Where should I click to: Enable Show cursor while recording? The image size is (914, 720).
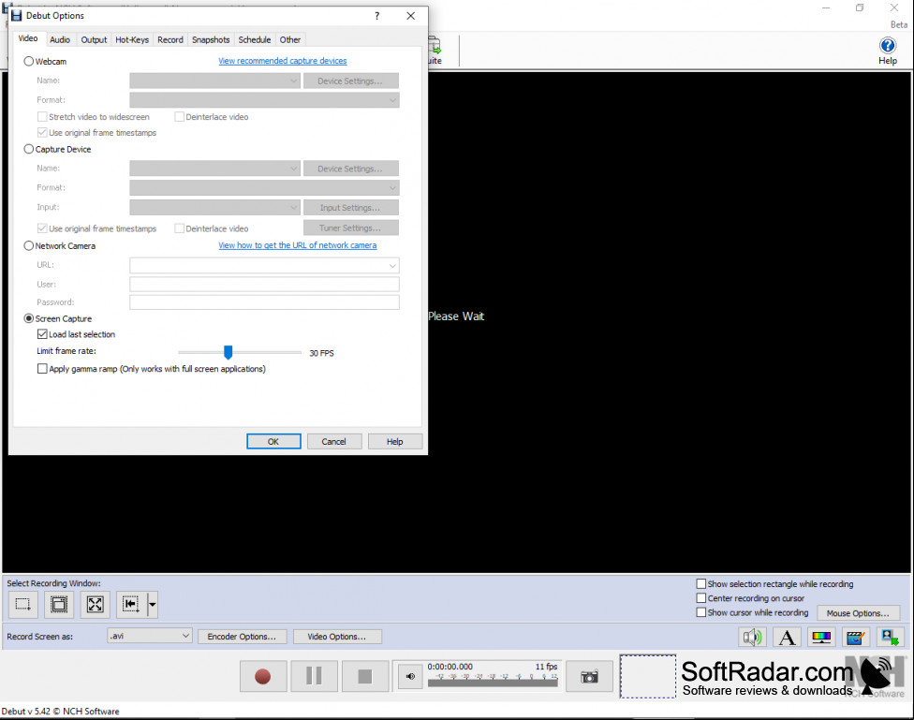701,612
